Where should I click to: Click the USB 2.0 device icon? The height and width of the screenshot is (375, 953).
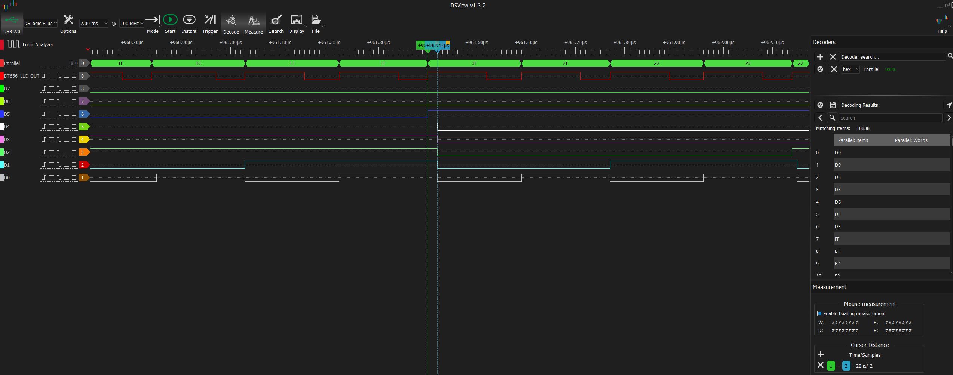[12, 20]
